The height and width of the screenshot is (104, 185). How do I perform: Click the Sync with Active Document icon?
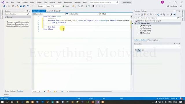pos(155,14)
